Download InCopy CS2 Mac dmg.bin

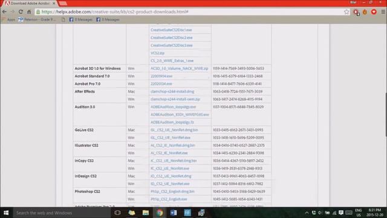(x=174, y=160)
